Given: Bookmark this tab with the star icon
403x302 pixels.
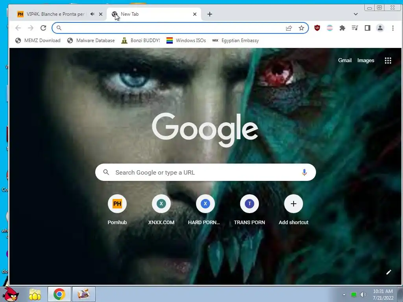Looking at the screenshot, I should tap(301, 28).
